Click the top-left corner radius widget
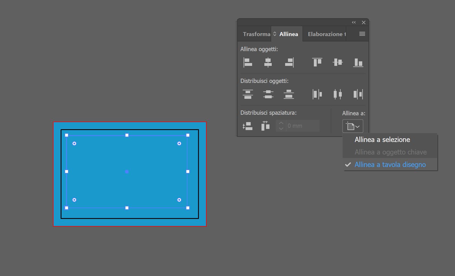This screenshot has width=455, height=276. coord(74,144)
